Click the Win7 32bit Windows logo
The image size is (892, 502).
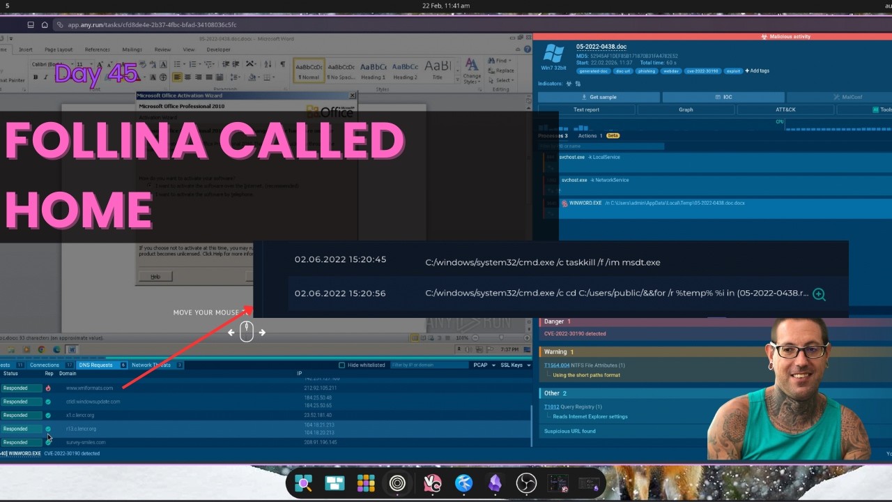[553, 54]
